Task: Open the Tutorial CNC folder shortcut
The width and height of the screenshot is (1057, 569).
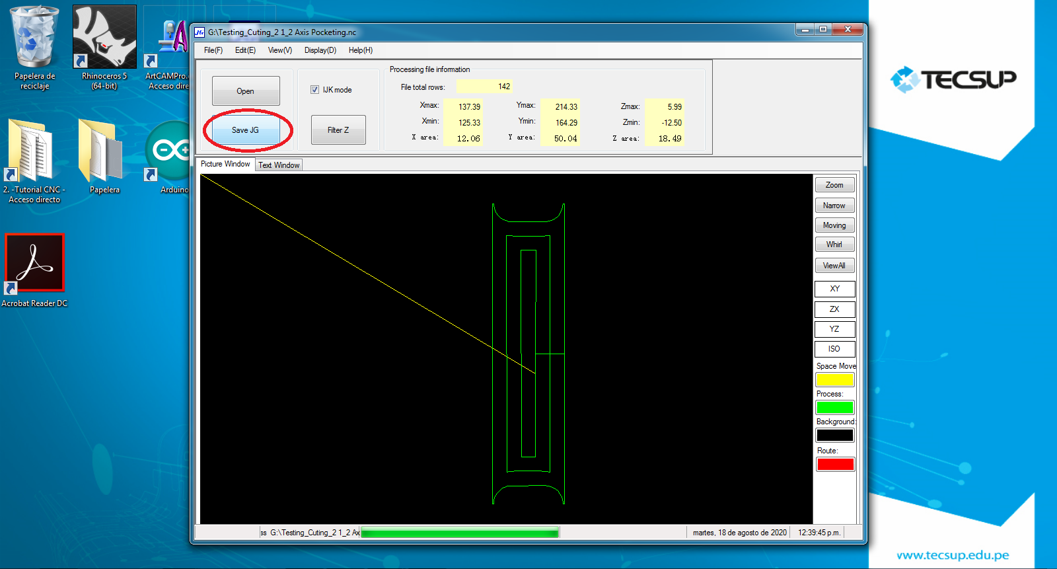Action: pos(34,161)
